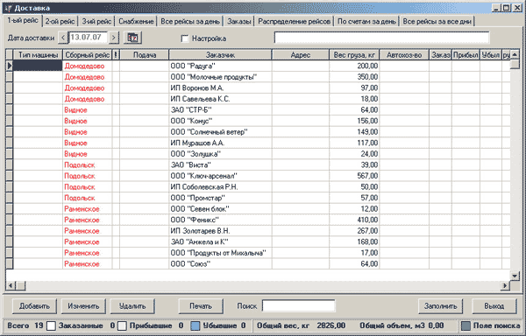Click the white Заказанные color swatch
Screen dimensions: 526x336
click(x=51, y=325)
